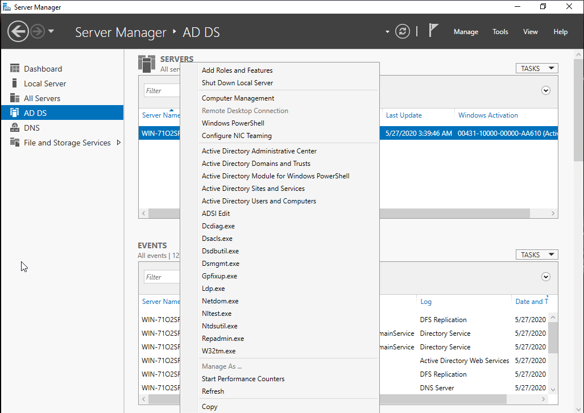The width and height of the screenshot is (584, 413).
Task: Sort by Last Update column header
Action: point(404,115)
